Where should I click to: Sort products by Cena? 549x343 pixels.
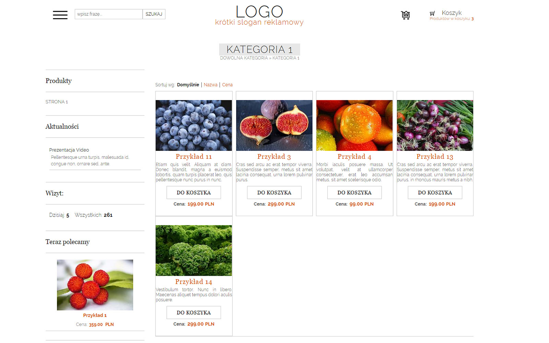(x=227, y=85)
